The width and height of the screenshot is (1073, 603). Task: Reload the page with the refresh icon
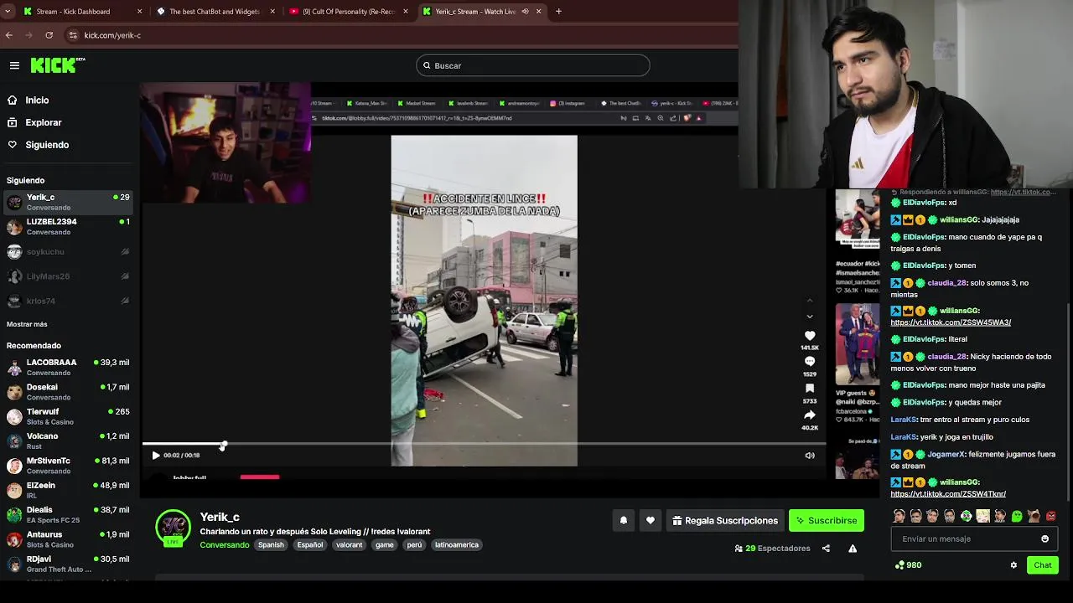[49, 35]
